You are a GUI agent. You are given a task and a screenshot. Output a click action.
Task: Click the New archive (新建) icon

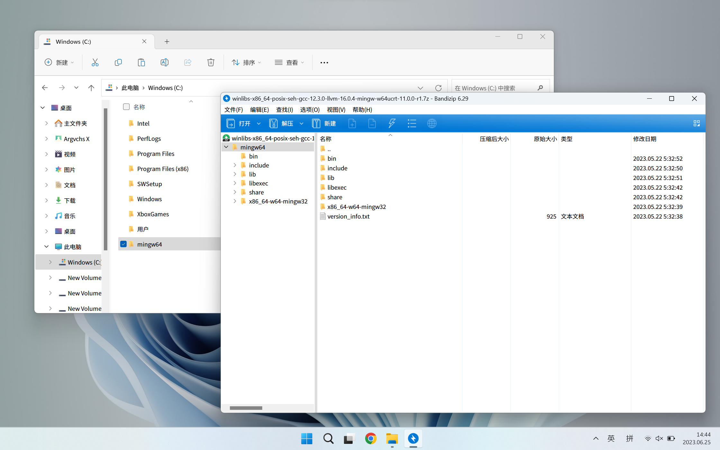pyautogui.click(x=316, y=123)
